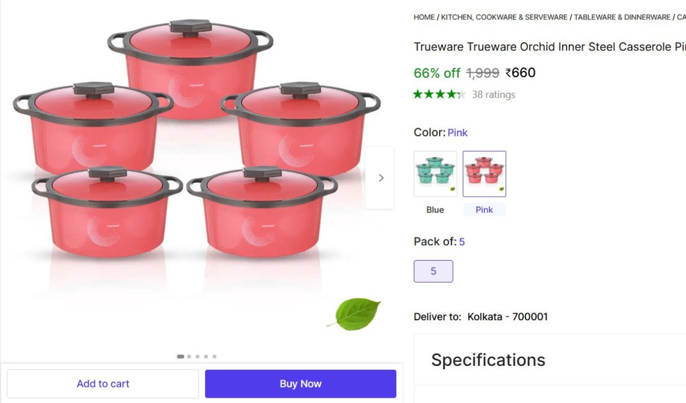Click the Pink color label text
Viewport: 686px width, 403px height.
484,210
